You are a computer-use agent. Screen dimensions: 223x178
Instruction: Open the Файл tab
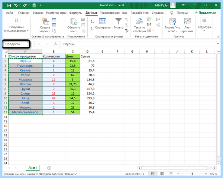point(9,13)
